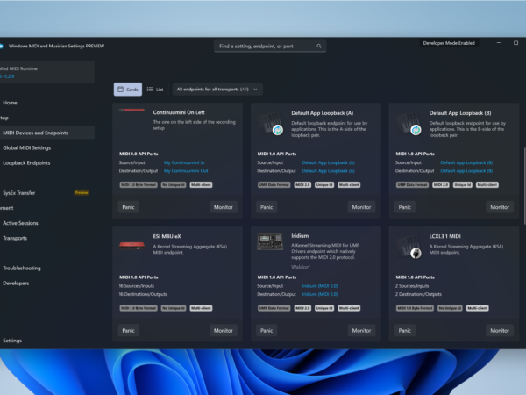Click Panic on Iridium card
The height and width of the screenshot is (395, 526).
[x=267, y=331]
